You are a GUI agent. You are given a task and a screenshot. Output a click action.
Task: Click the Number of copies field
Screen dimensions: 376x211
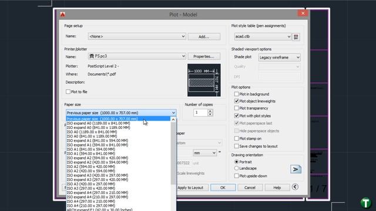(x=200, y=113)
